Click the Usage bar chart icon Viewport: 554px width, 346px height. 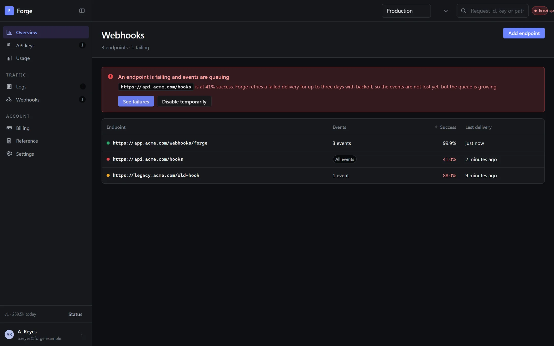9,58
